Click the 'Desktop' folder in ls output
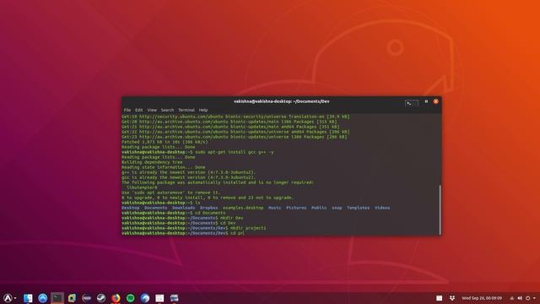 (x=131, y=208)
